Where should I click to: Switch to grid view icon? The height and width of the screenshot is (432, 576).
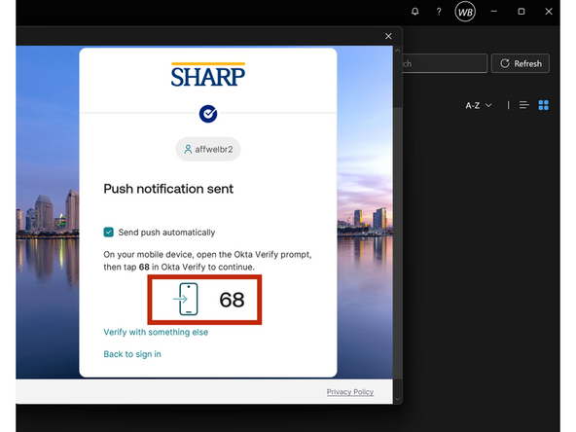click(543, 105)
